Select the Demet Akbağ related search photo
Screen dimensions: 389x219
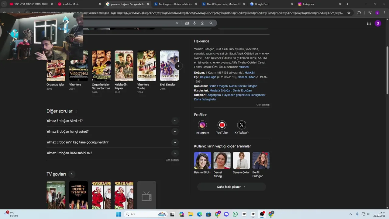click(x=222, y=160)
